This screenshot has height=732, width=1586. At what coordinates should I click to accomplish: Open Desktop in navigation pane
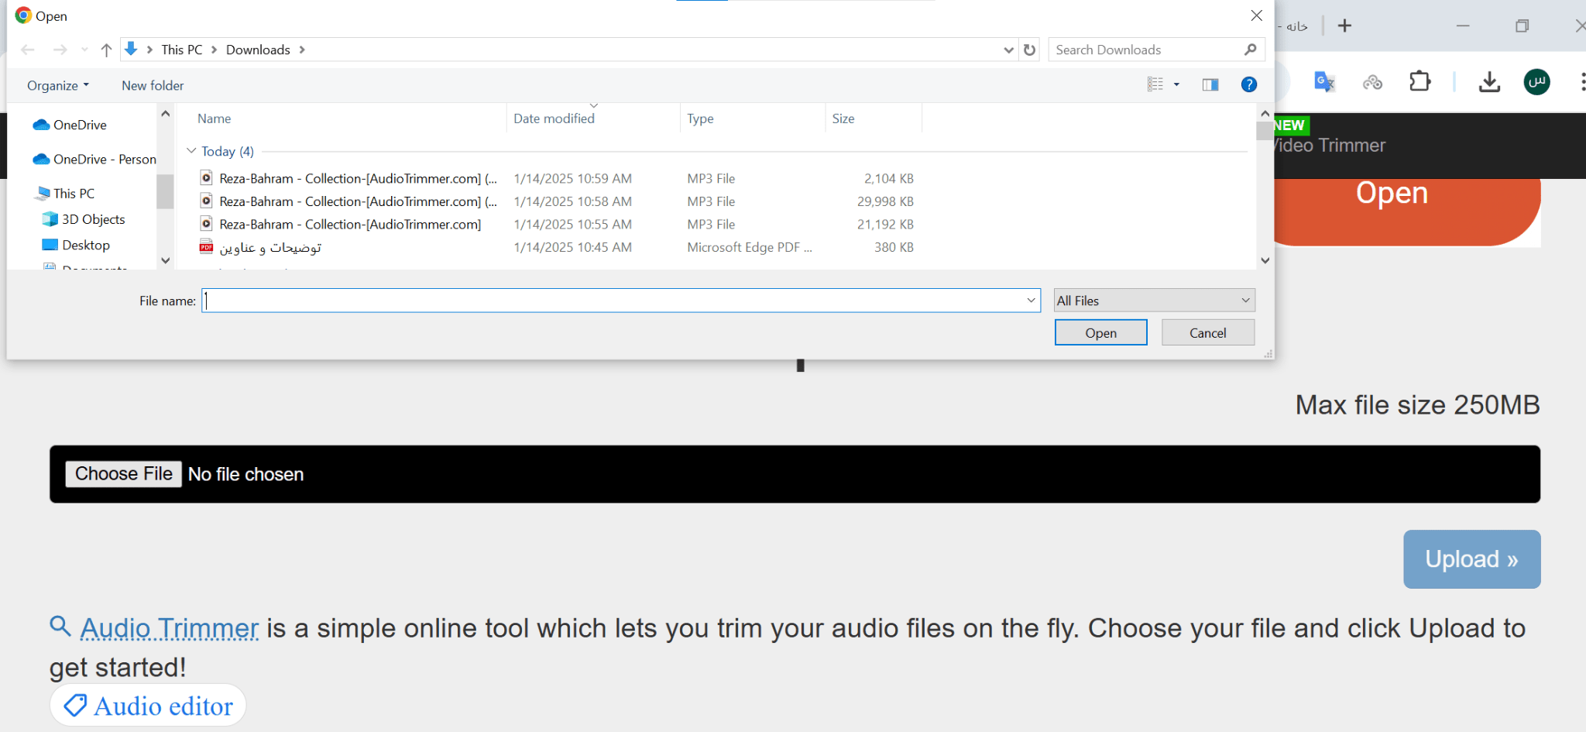click(76, 245)
